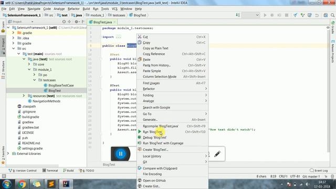336x189 pixels.
Task: Expand External Libraries node
Action: coord(8,153)
